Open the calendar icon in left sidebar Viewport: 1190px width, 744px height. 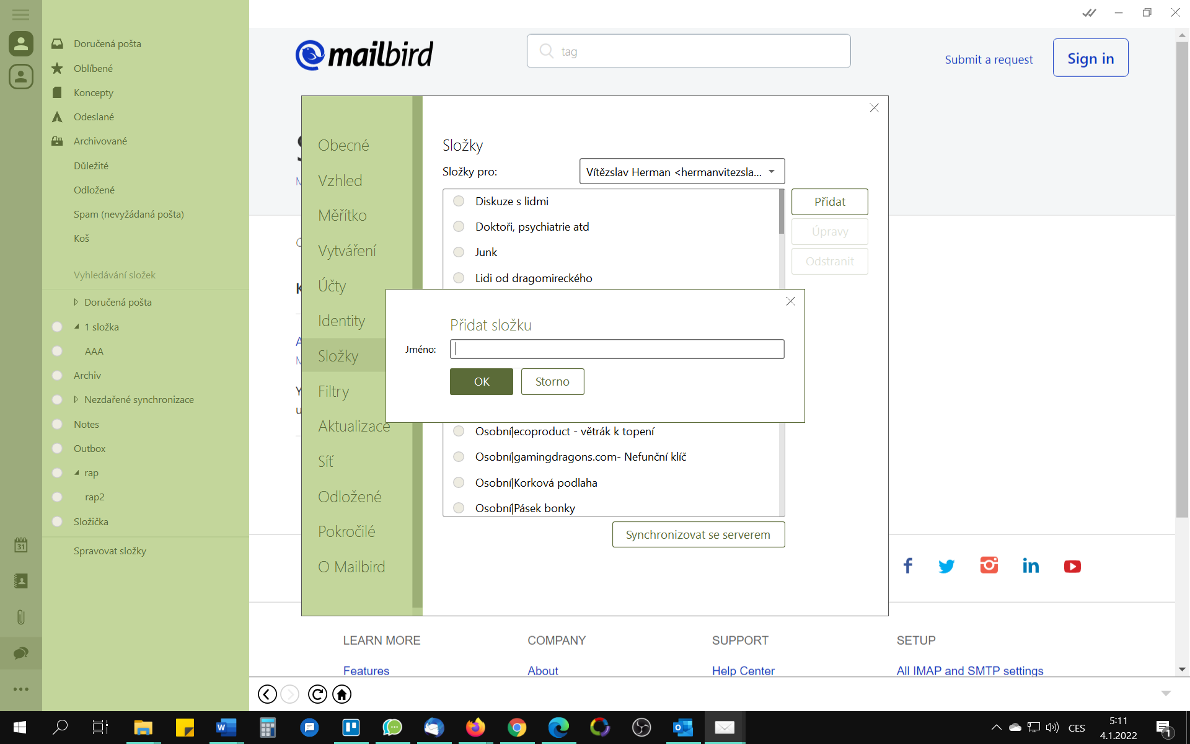[x=20, y=545]
